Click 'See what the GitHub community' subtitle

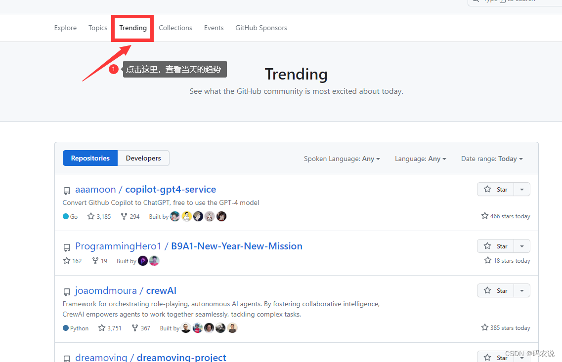pyautogui.click(x=296, y=91)
